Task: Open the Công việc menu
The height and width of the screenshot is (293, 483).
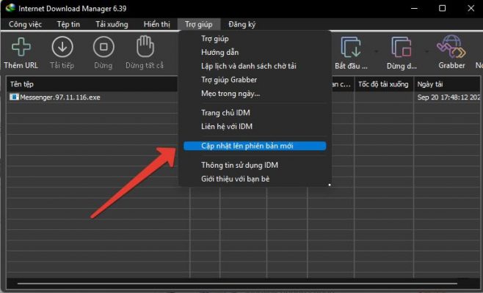Action: pyautogui.click(x=26, y=24)
